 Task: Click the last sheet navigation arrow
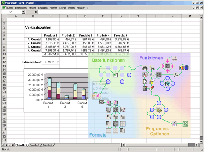13,145
